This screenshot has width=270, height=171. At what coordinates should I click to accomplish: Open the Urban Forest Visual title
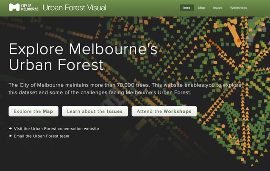coord(75,8)
